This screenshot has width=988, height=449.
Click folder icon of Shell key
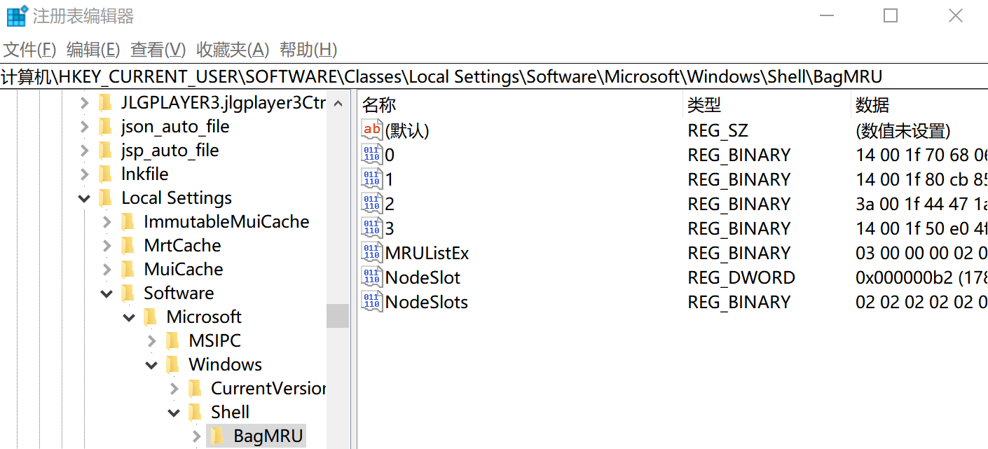pyautogui.click(x=195, y=413)
